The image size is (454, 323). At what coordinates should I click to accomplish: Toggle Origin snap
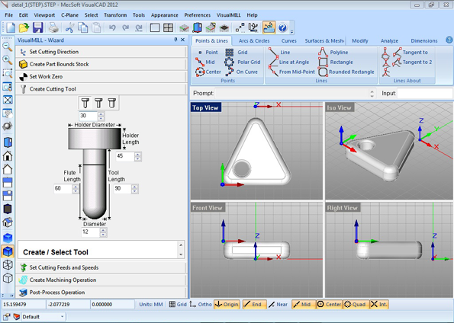coord(227,304)
